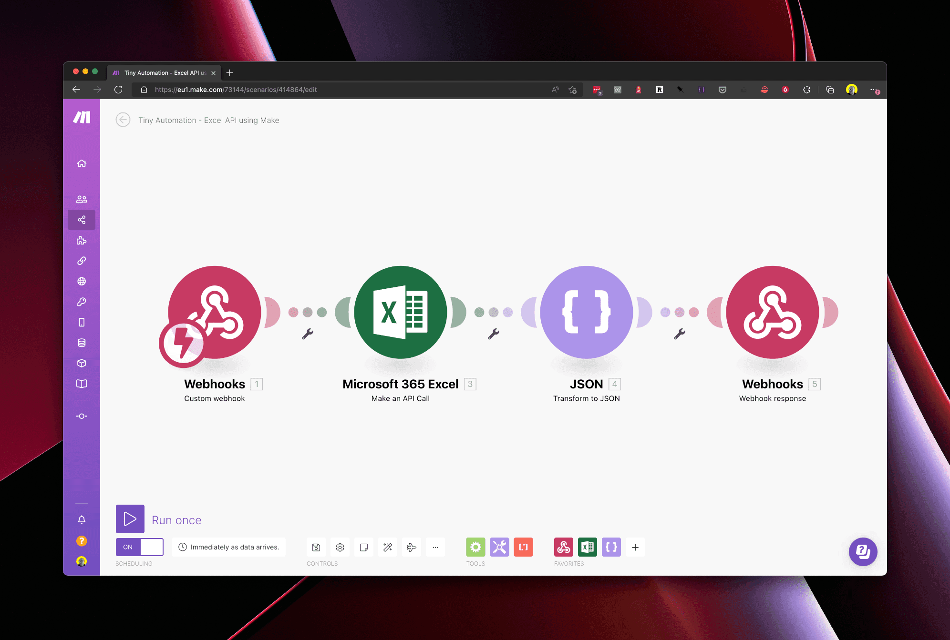Open browser profile avatar in toolbar
Viewport: 950px width, 640px height.
point(852,90)
